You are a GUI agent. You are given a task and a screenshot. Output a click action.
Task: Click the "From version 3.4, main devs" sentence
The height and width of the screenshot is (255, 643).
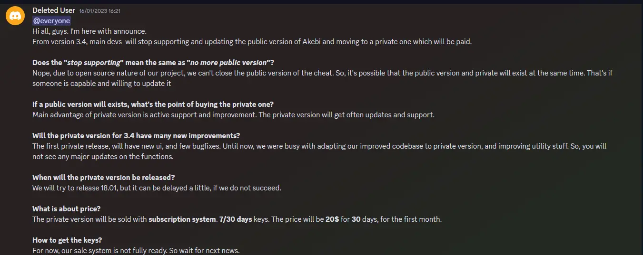[252, 42]
